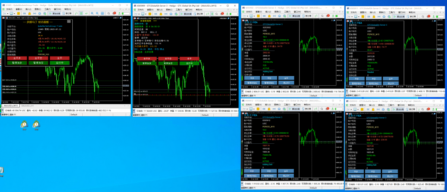This screenshot has height=192, width=447.
Task: Click red 全平 in 6505909 panel
Action: tap(190, 58)
